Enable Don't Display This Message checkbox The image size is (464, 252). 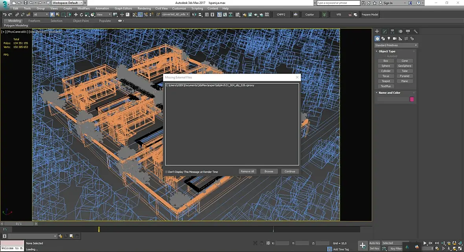[x=166, y=172]
